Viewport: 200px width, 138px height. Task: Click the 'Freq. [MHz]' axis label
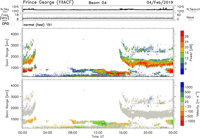click(x=5, y=17)
